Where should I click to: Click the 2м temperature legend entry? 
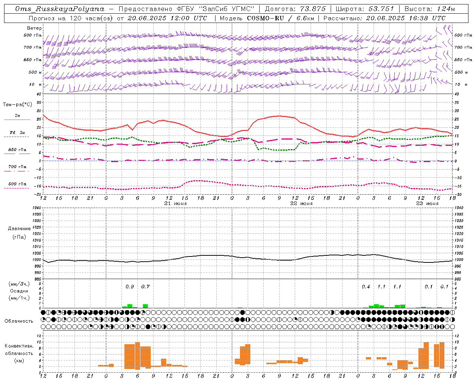[x=17, y=115]
